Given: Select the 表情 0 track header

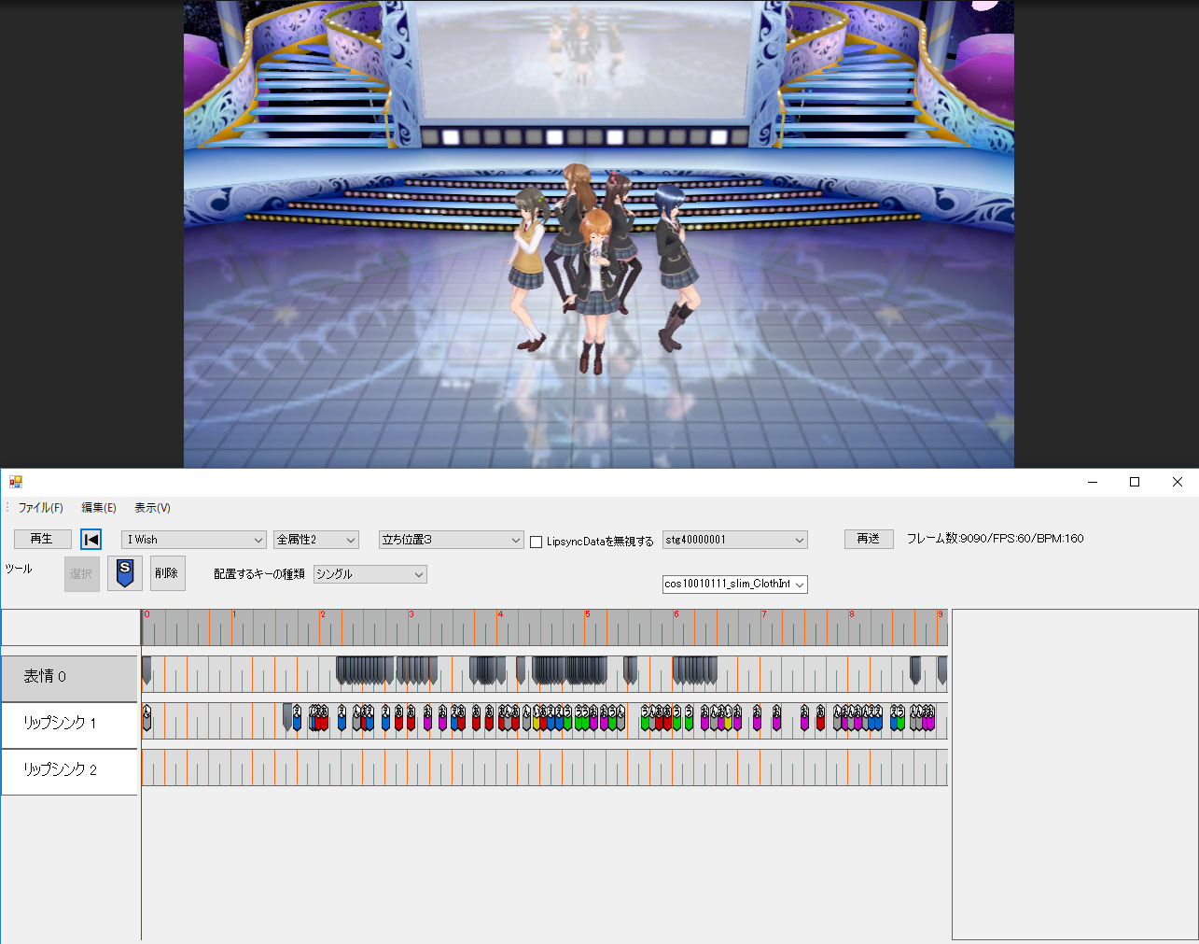Looking at the screenshot, I should [x=69, y=677].
